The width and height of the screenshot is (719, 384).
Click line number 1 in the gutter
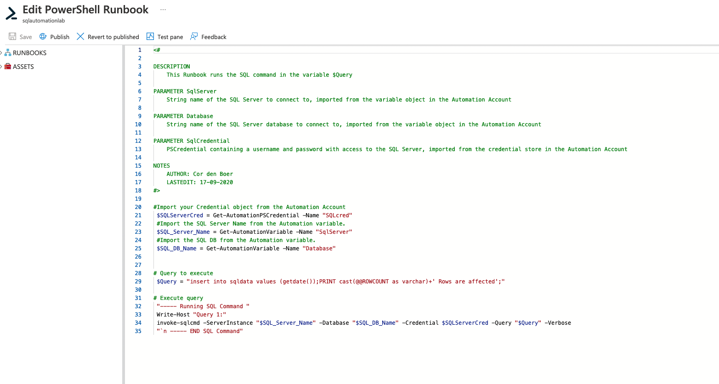pos(140,50)
